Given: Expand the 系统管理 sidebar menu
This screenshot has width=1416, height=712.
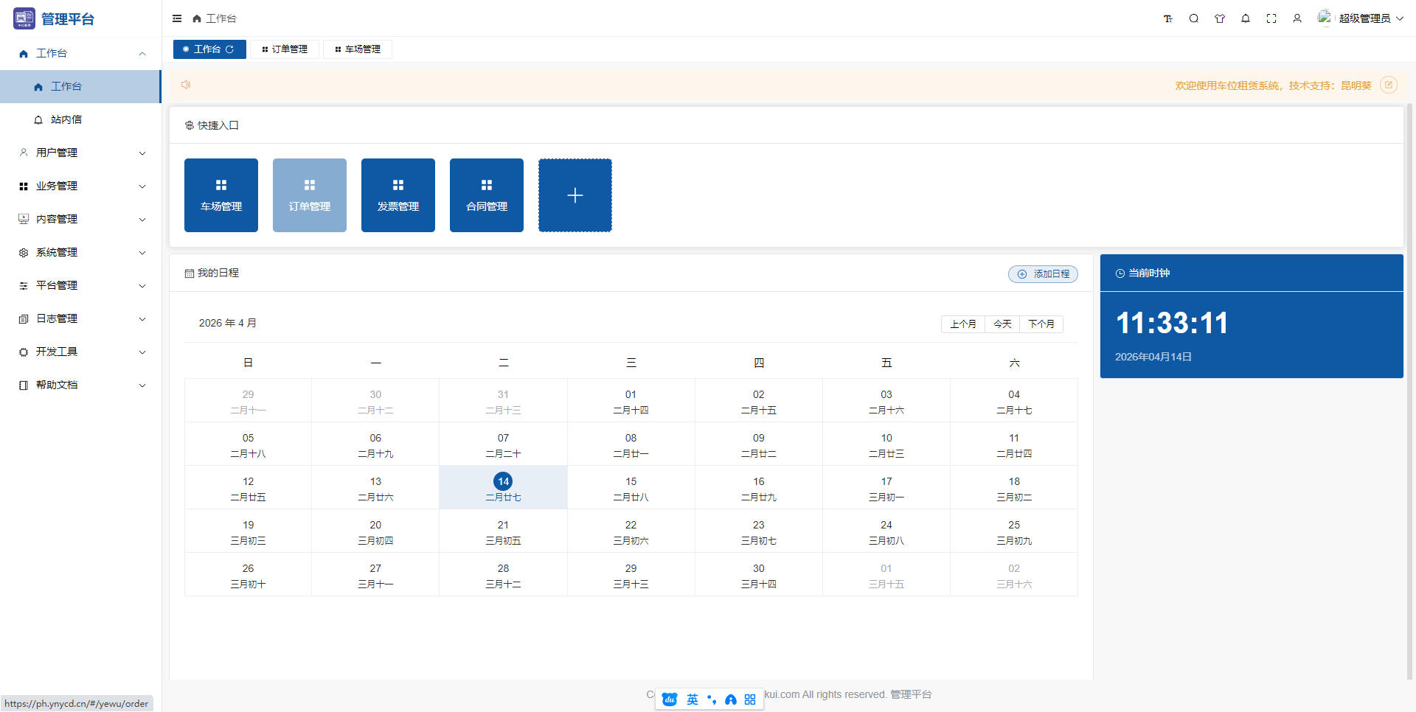Looking at the screenshot, I should click(81, 252).
